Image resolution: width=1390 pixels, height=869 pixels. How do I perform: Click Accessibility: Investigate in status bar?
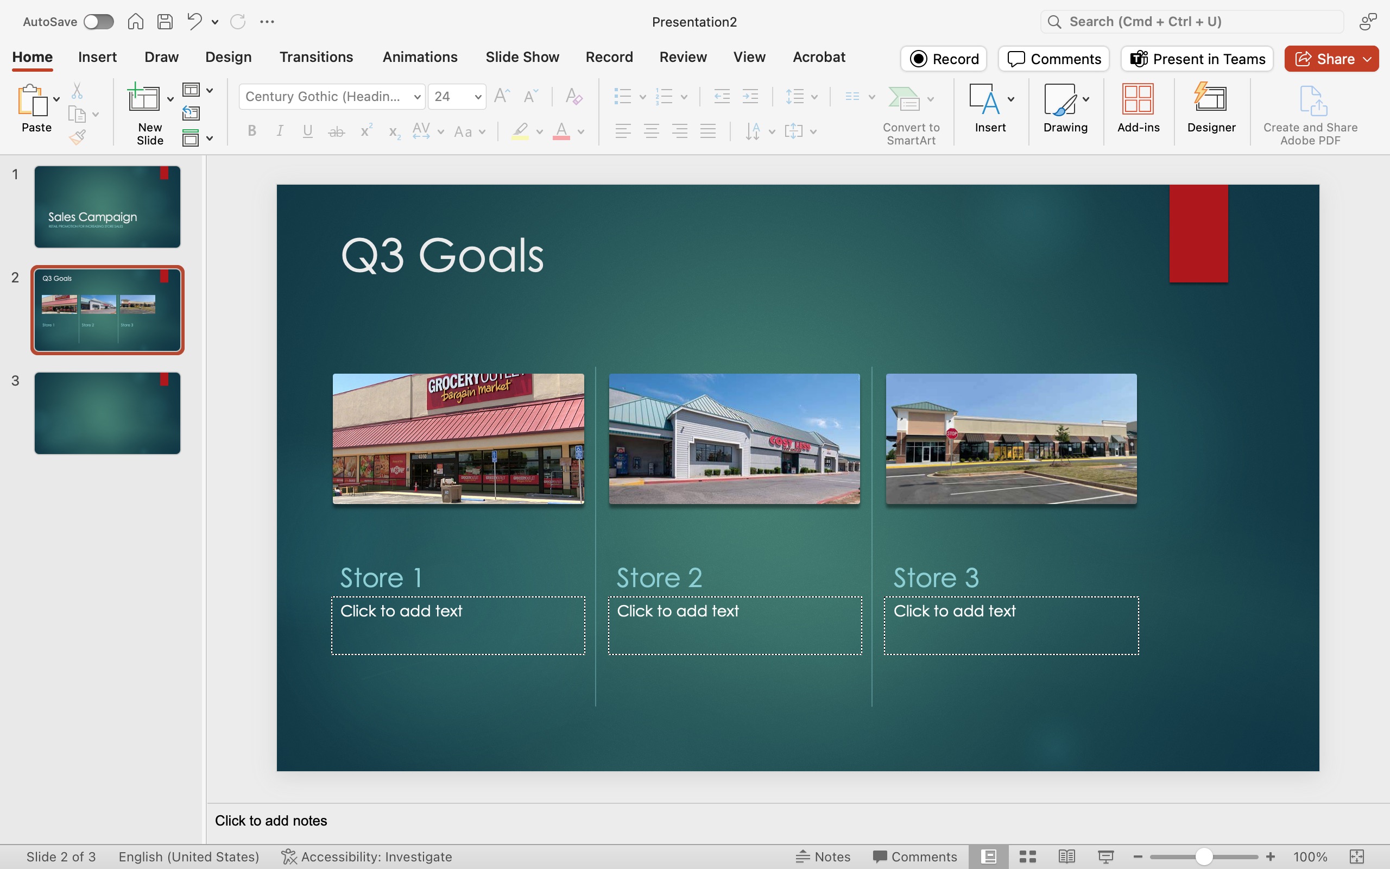coord(367,857)
